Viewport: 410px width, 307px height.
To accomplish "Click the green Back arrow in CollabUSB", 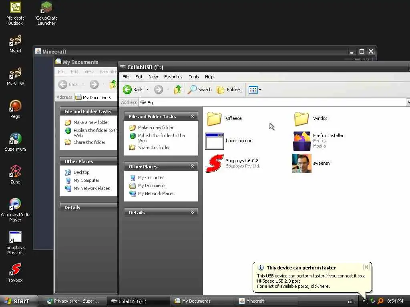I will pyautogui.click(x=127, y=90).
